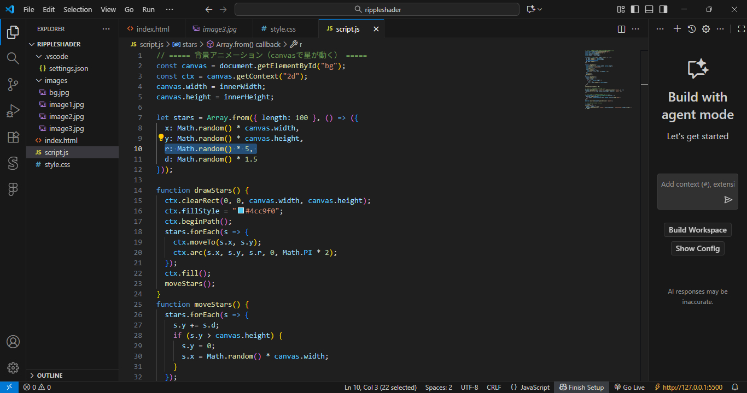This screenshot has width=747, height=393.
Task: Click the Build Workspace button
Action: point(697,229)
